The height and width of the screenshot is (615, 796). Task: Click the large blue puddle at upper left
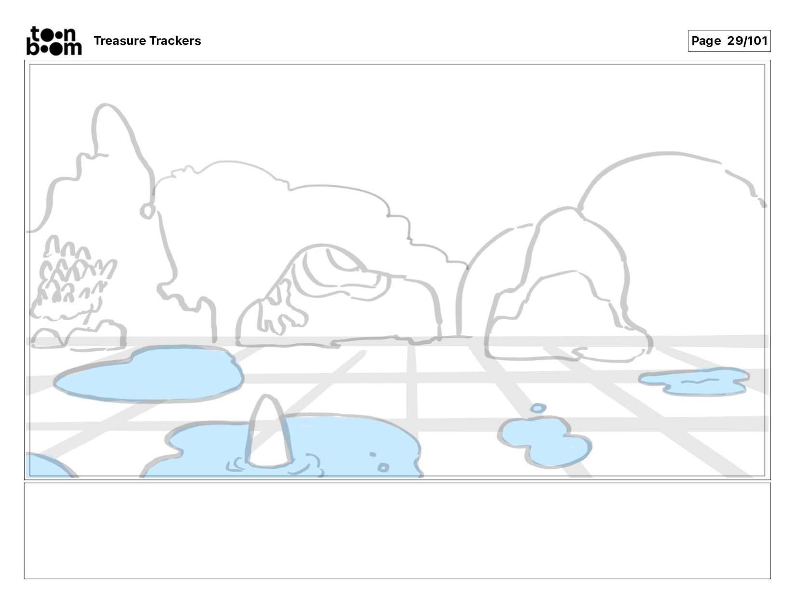(x=149, y=374)
